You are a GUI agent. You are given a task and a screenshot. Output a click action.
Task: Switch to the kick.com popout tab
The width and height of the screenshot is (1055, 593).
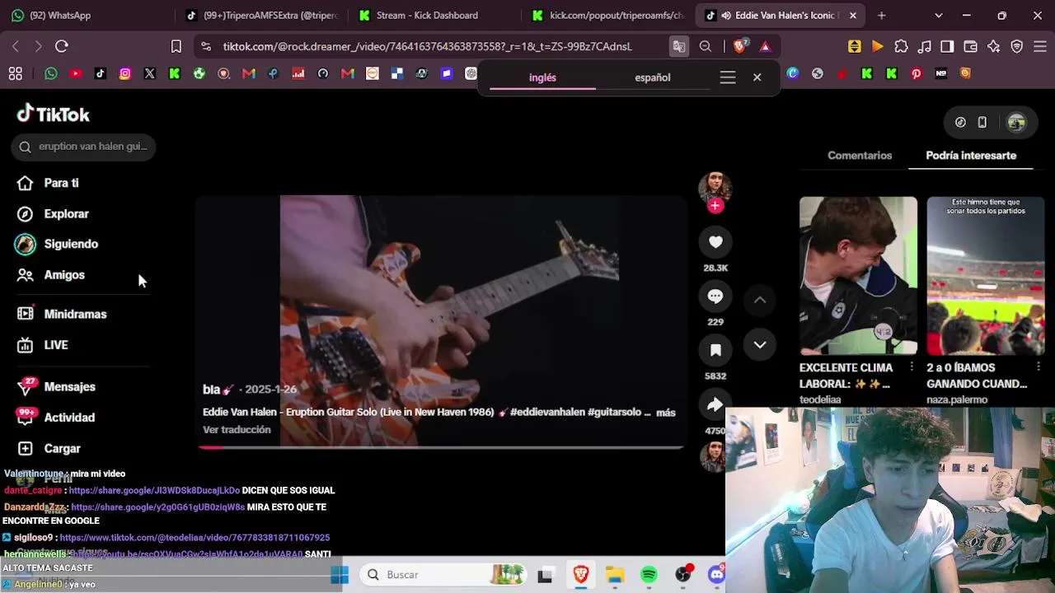pos(608,15)
